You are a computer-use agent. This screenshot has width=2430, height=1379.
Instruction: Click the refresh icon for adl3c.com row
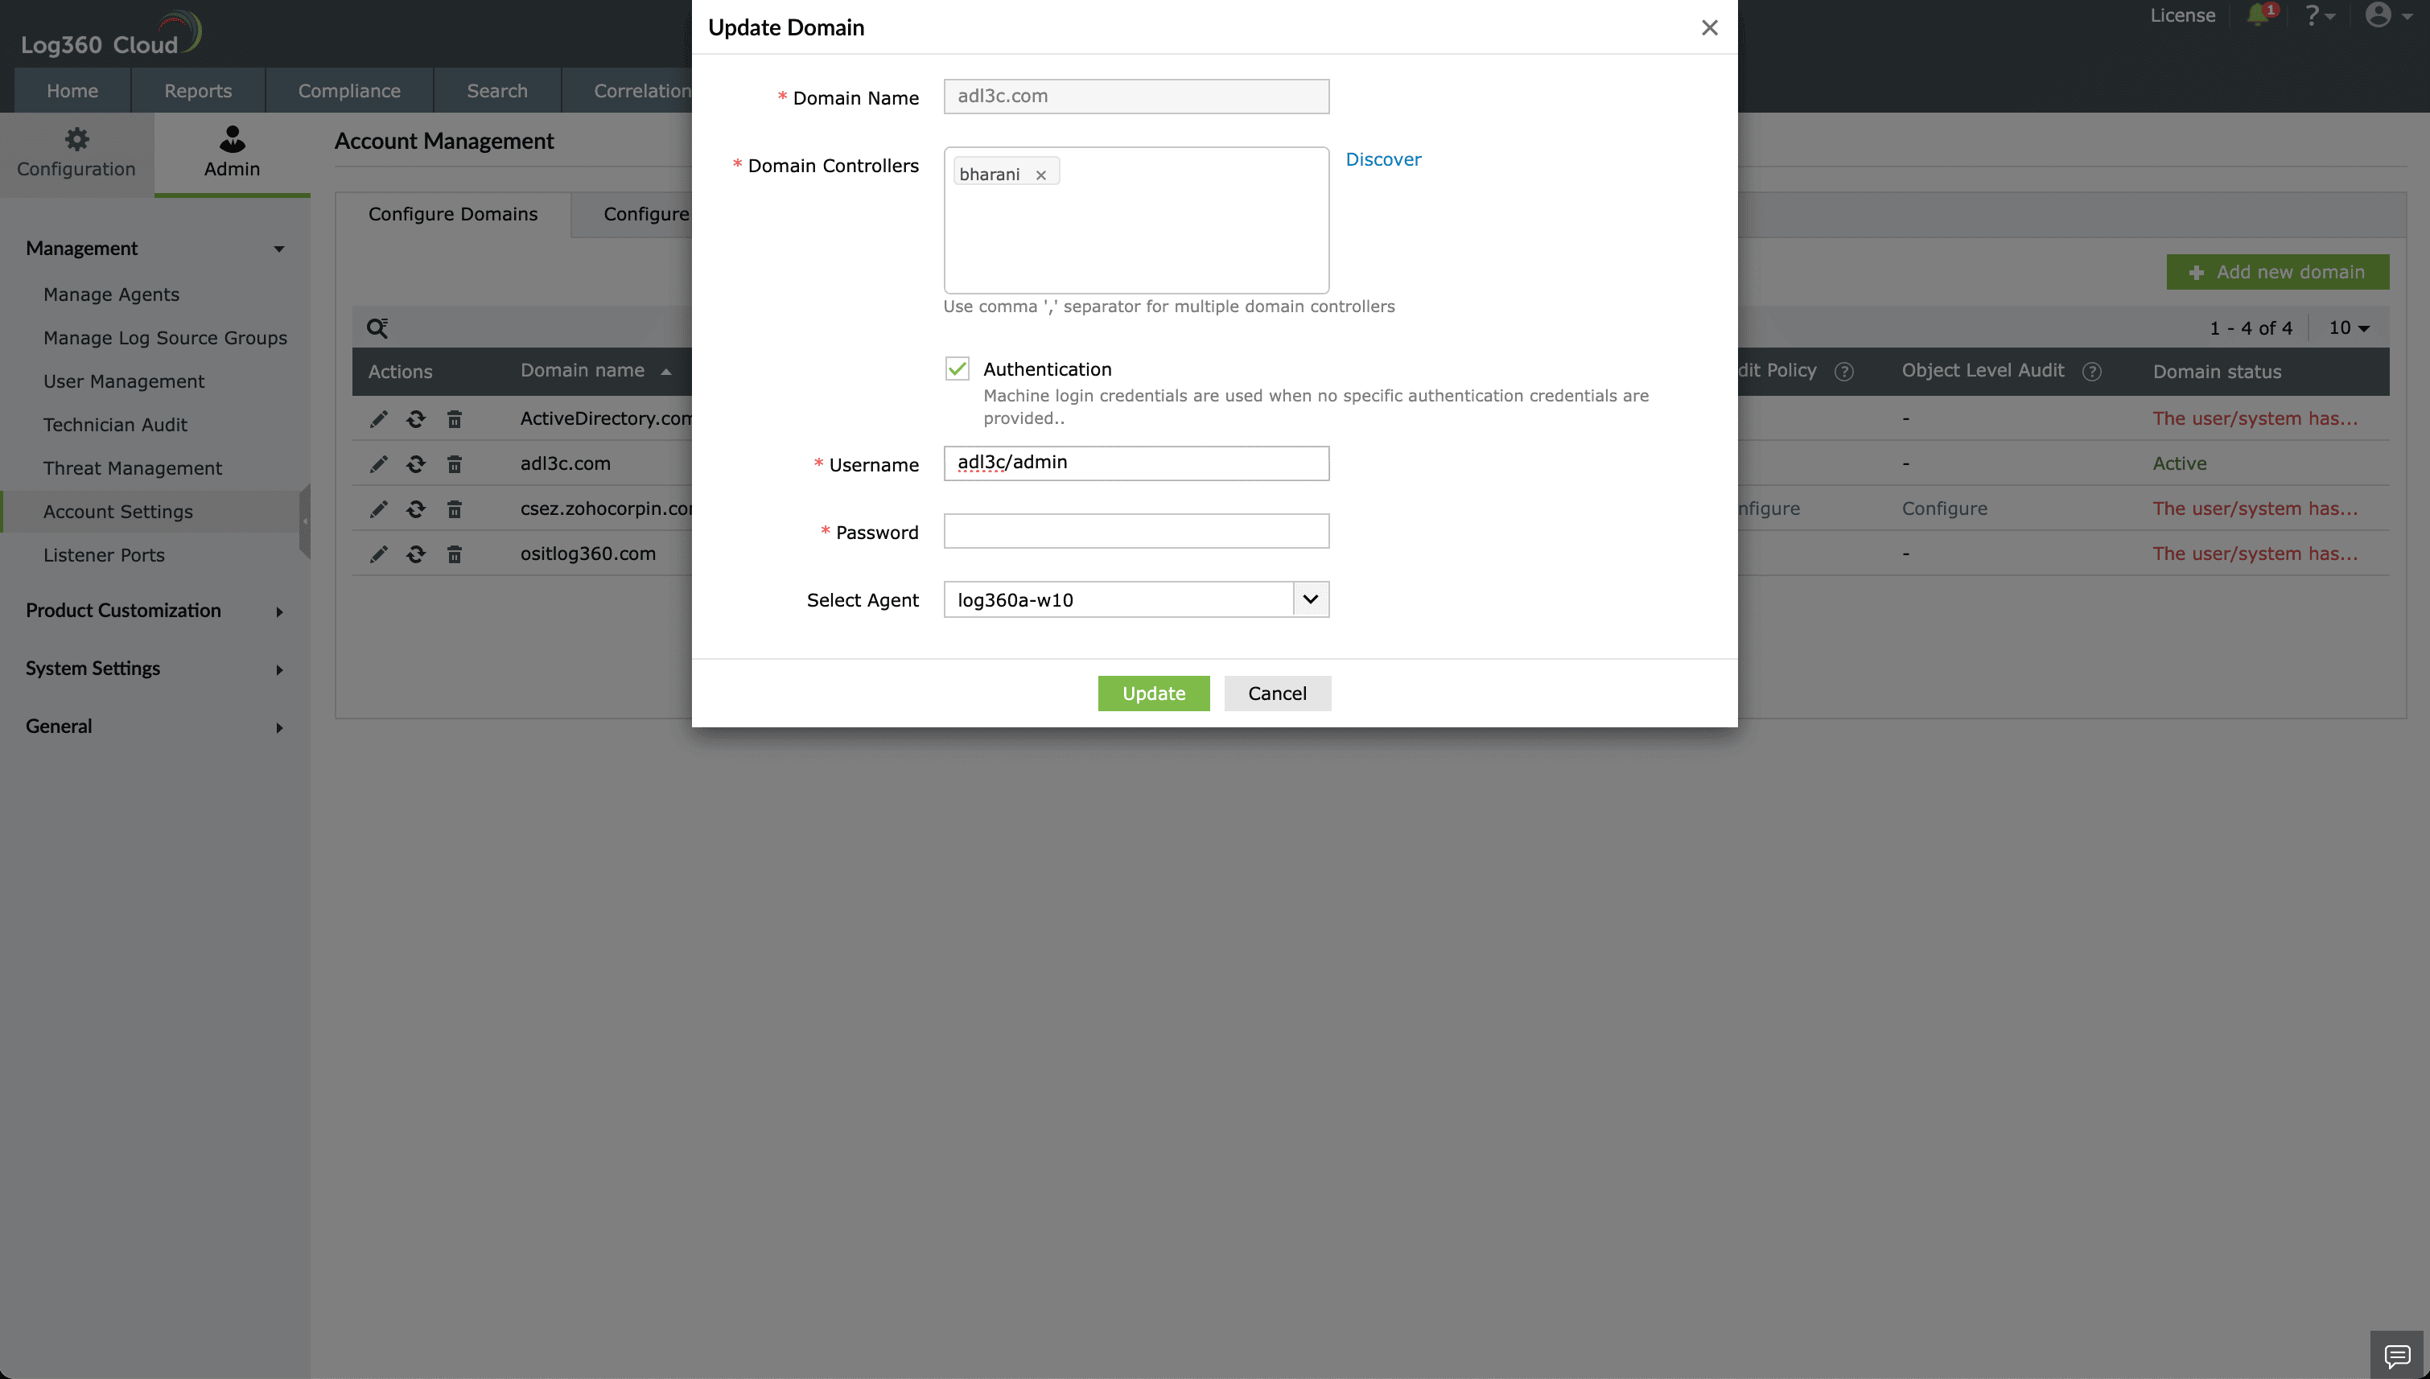coord(414,463)
